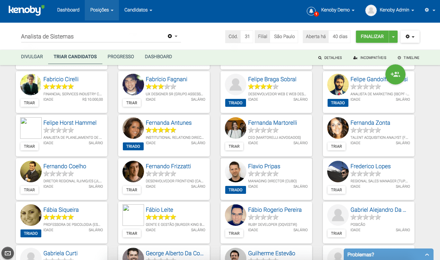Click Fábio Rogerio Pereira's photo

[x=236, y=215]
